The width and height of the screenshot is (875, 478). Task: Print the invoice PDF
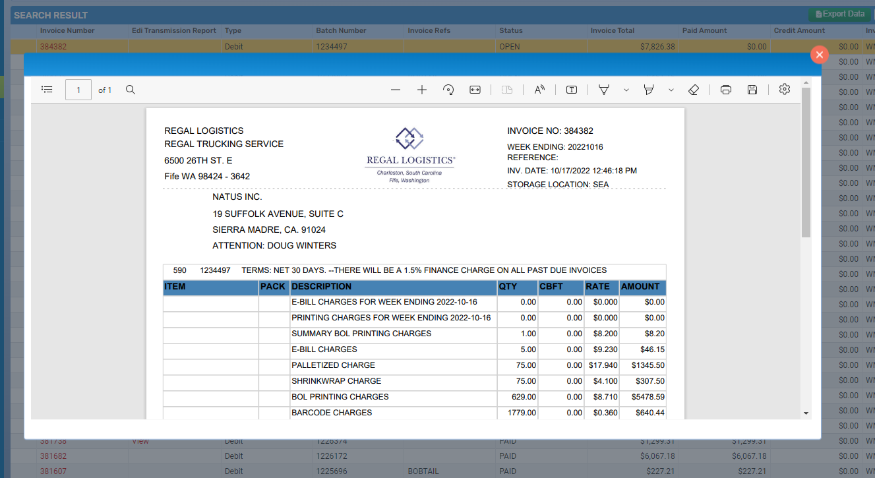(x=726, y=90)
